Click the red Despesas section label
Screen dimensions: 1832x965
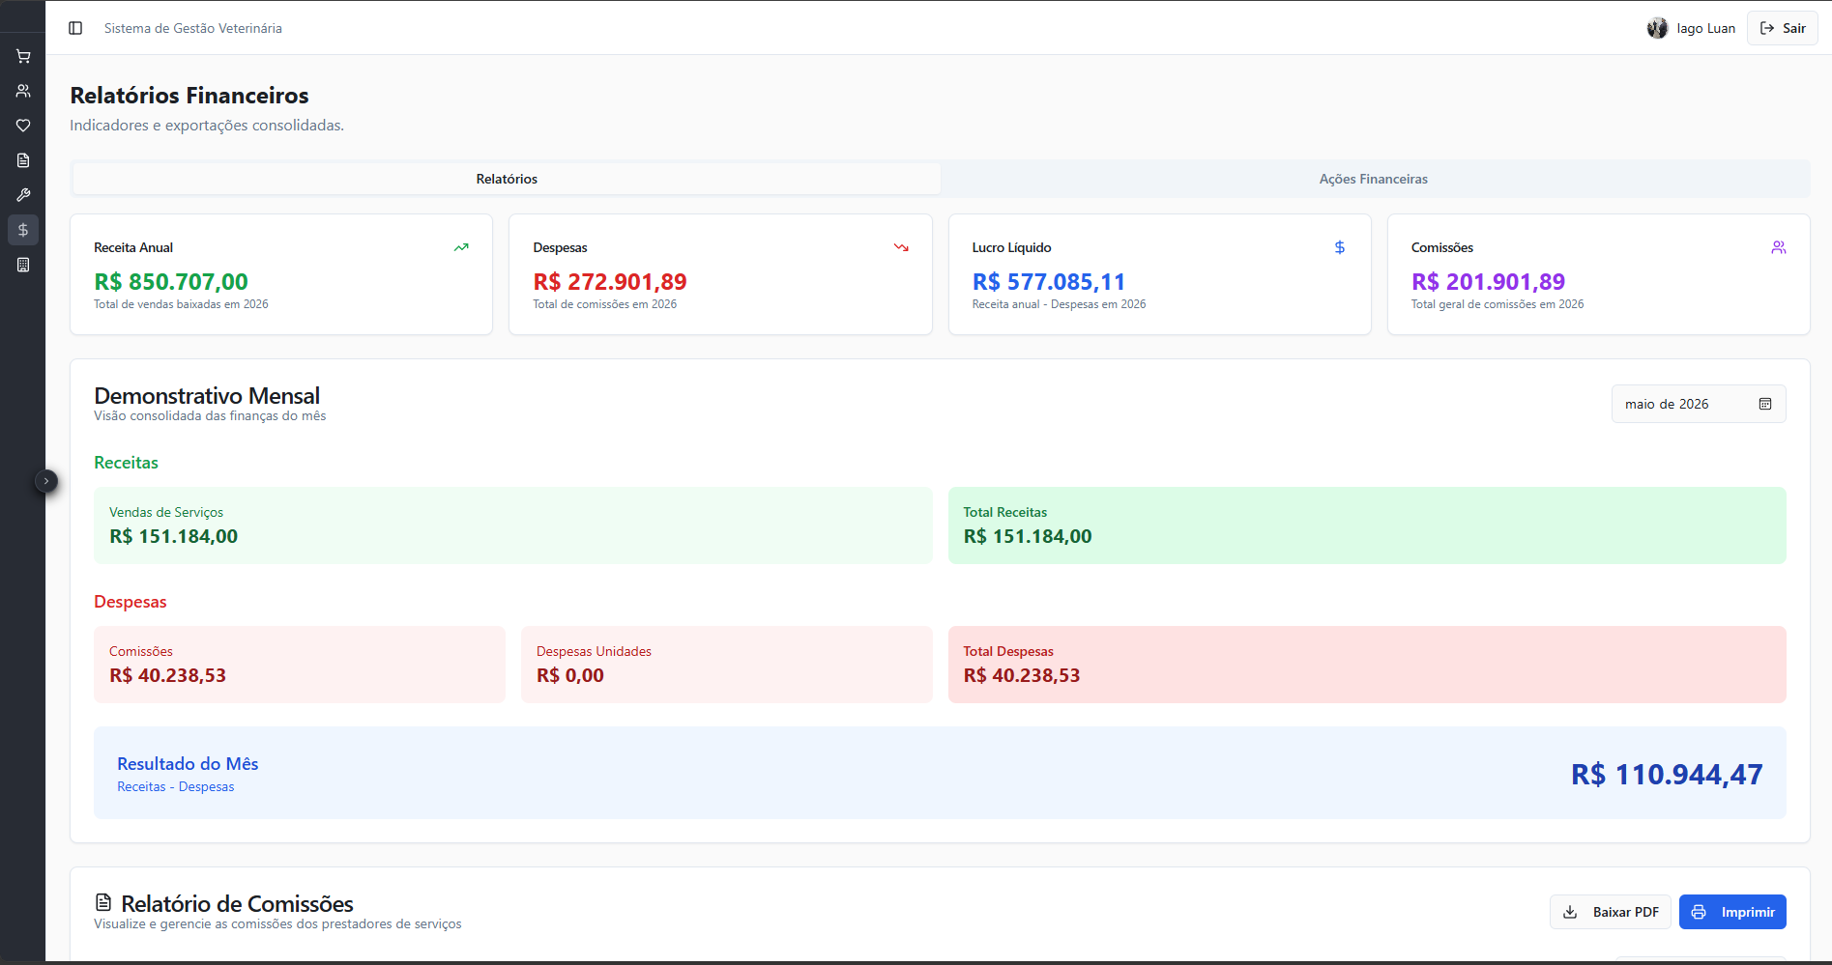point(131,602)
